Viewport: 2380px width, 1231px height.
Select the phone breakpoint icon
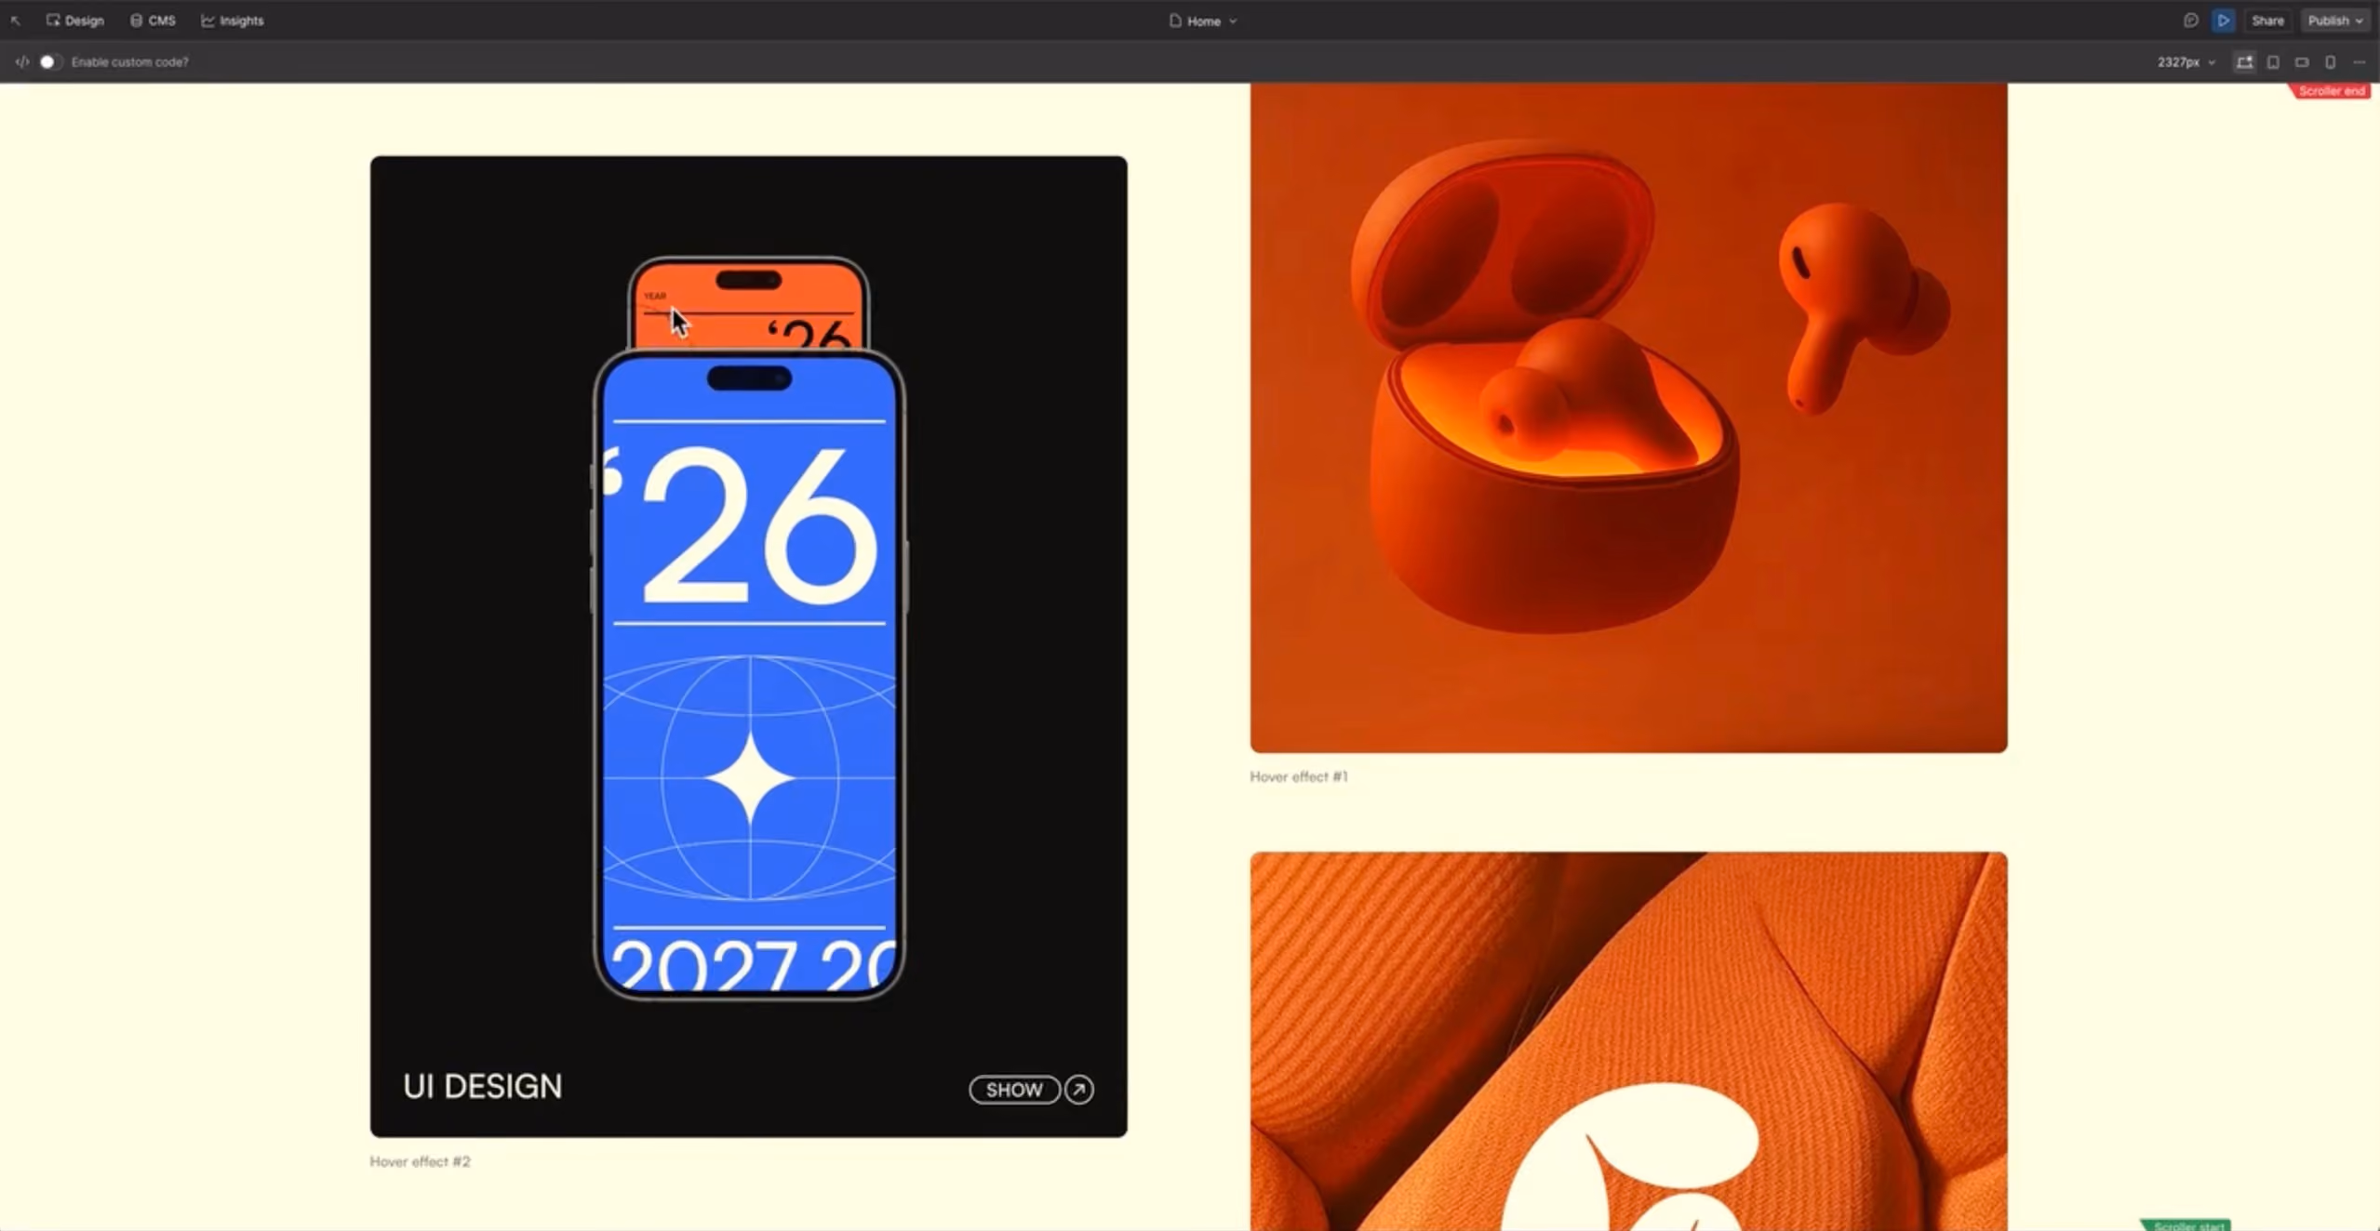tap(2331, 62)
